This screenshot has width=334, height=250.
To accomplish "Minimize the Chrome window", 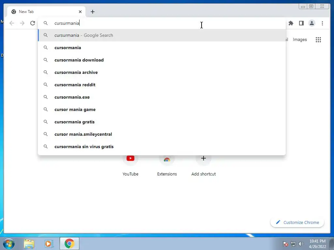I will click(303, 7).
